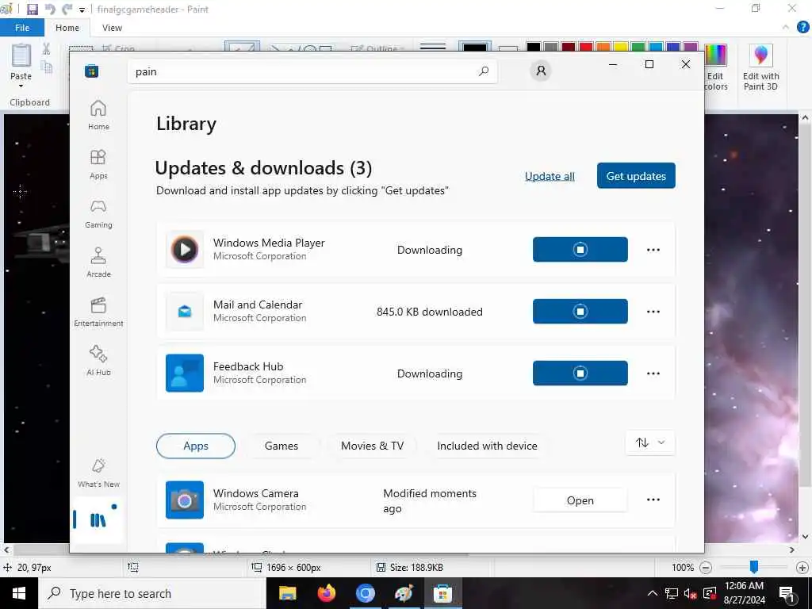Open File Explorer from taskbar
The width and height of the screenshot is (812, 609).
coord(287,593)
